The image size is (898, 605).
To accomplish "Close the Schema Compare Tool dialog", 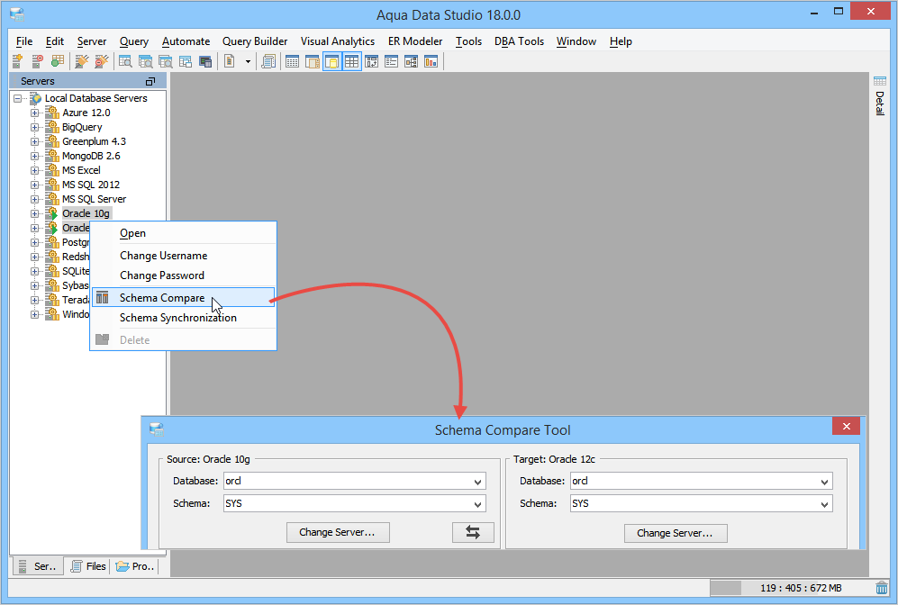I will click(846, 426).
